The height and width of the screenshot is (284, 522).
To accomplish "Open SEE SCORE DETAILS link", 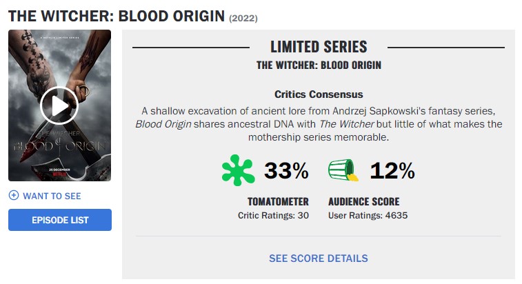I will [319, 258].
